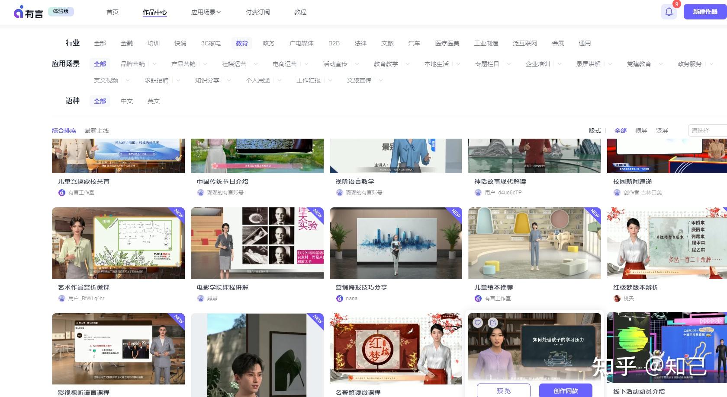Switch to 最新上线 sorting tab

pos(97,130)
